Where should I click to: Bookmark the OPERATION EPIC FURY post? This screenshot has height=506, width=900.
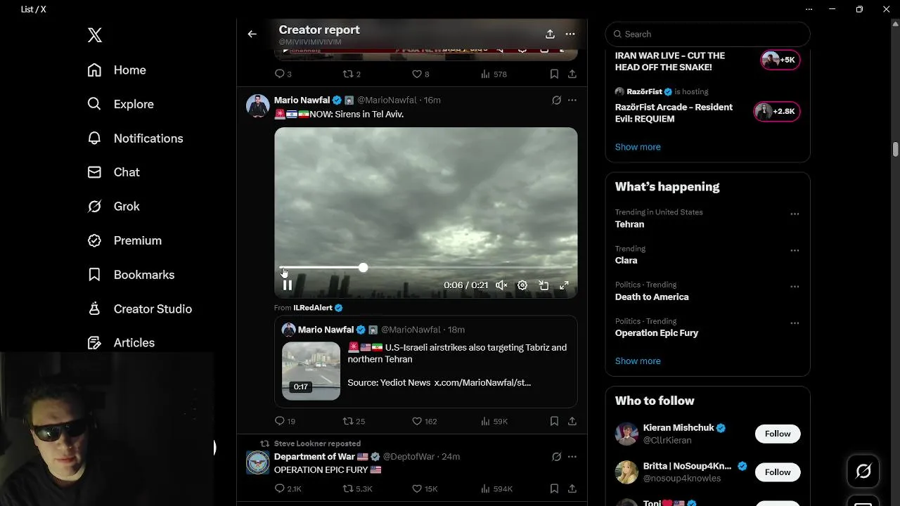click(554, 488)
